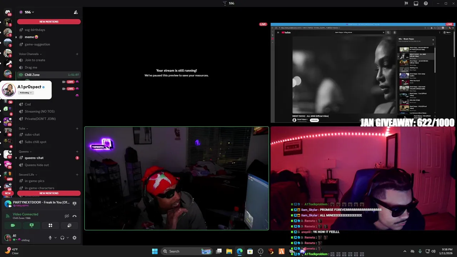The image size is (457, 257).
Task: Open Microsoft Store from the taskbar
Action: coord(250,251)
